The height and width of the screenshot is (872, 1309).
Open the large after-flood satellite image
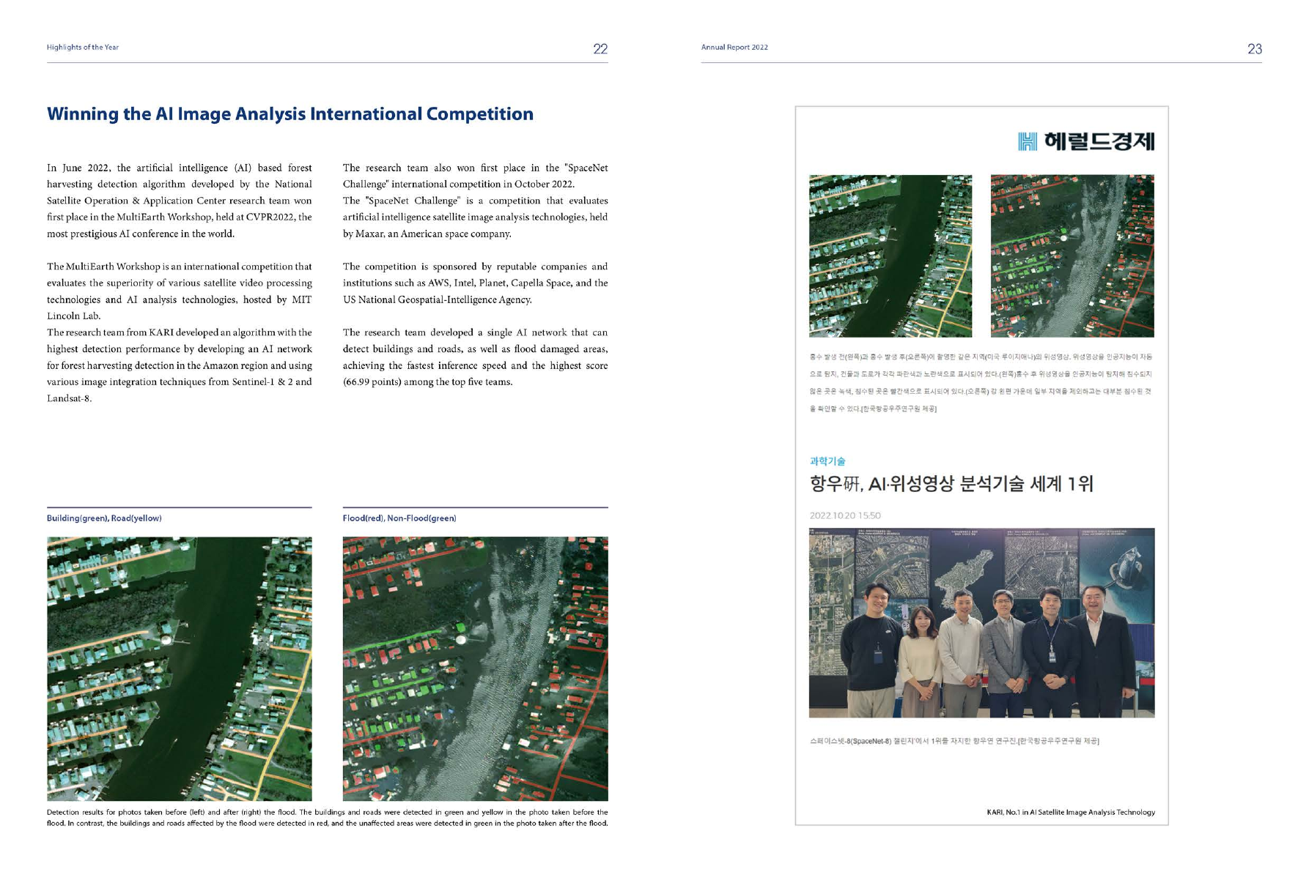[x=475, y=668]
